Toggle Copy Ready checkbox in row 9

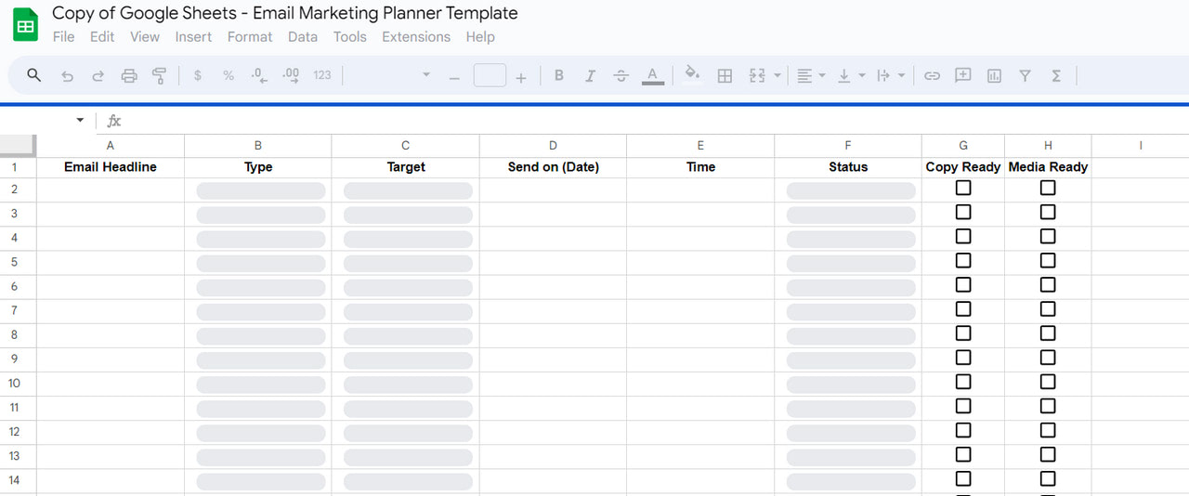[963, 358]
